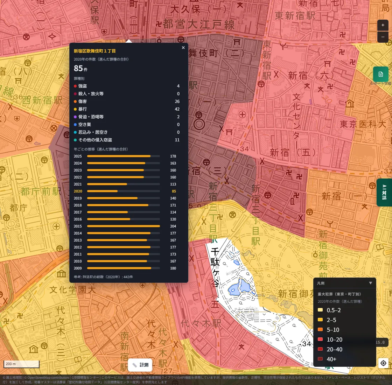This screenshot has height=385, width=392.
Task: Open the G空間情報センター attribution link
Action: [85, 378]
